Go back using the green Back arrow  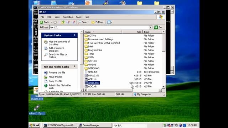(44, 22)
